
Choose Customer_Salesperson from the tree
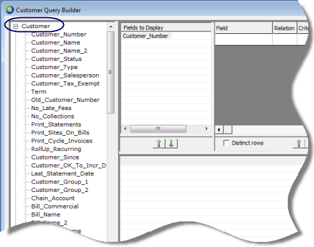pyautogui.click(x=65, y=76)
